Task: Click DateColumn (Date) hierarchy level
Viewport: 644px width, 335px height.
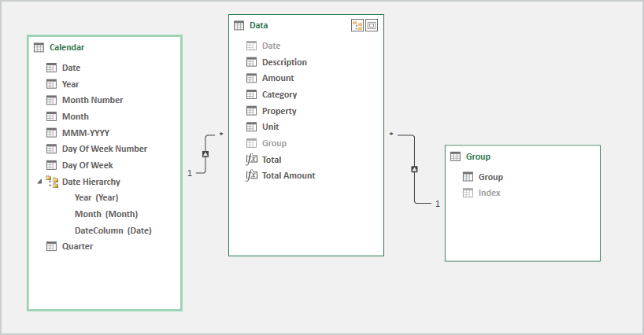Action: coord(113,230)
